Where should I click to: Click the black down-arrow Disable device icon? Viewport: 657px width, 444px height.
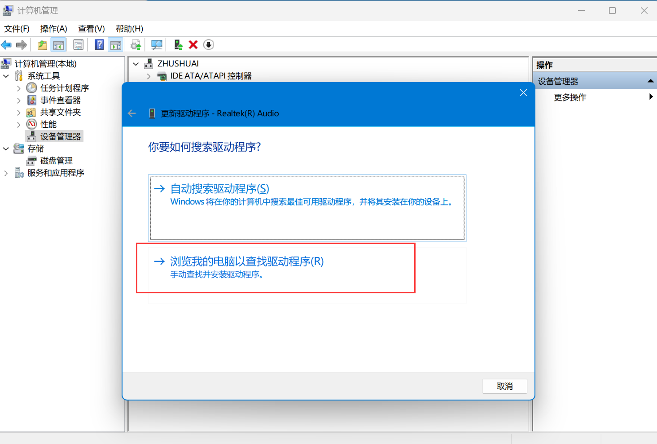pos(209,45)
